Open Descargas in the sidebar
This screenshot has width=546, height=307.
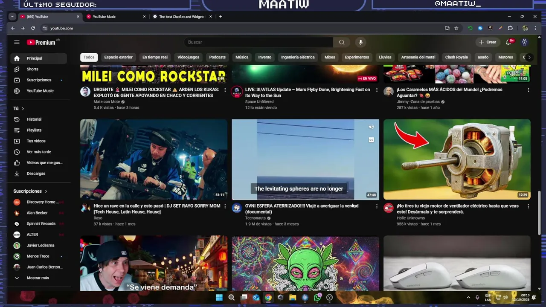pyautogui.click(x=39, y=174)
